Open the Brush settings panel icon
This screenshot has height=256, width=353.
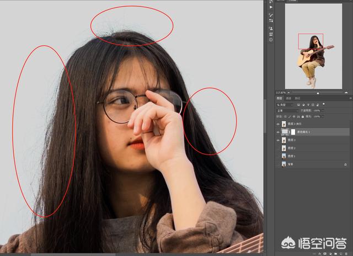coord(271,15)
